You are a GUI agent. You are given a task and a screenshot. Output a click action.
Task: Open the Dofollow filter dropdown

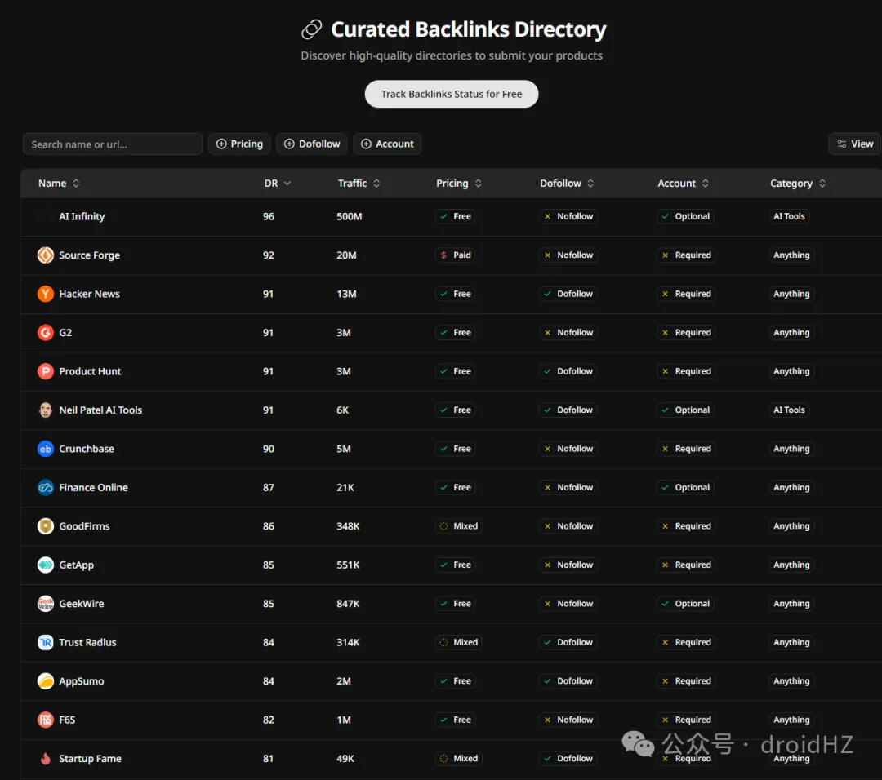click(311, 144)
